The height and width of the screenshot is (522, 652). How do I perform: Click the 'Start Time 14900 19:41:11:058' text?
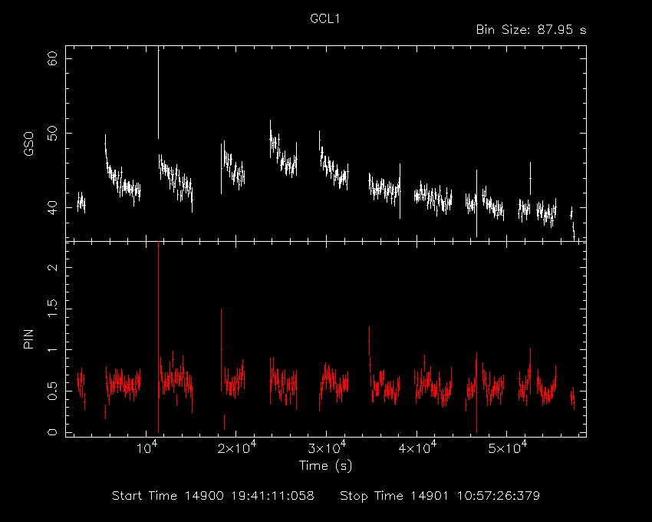point(213,496)
